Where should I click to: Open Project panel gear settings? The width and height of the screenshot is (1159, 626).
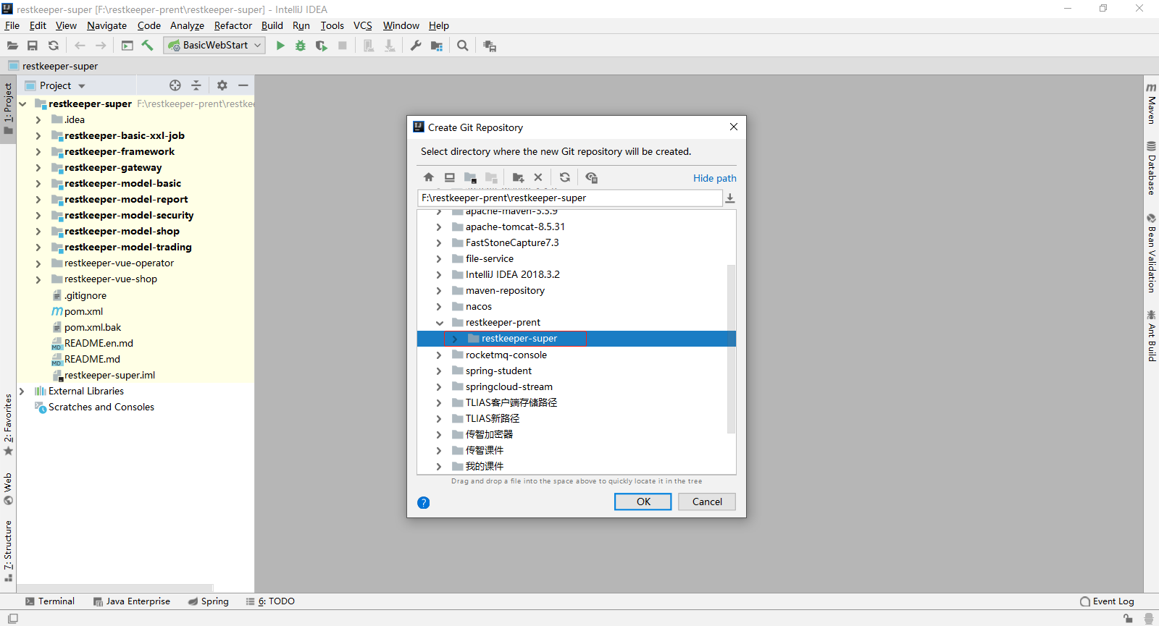coord(222,85)
